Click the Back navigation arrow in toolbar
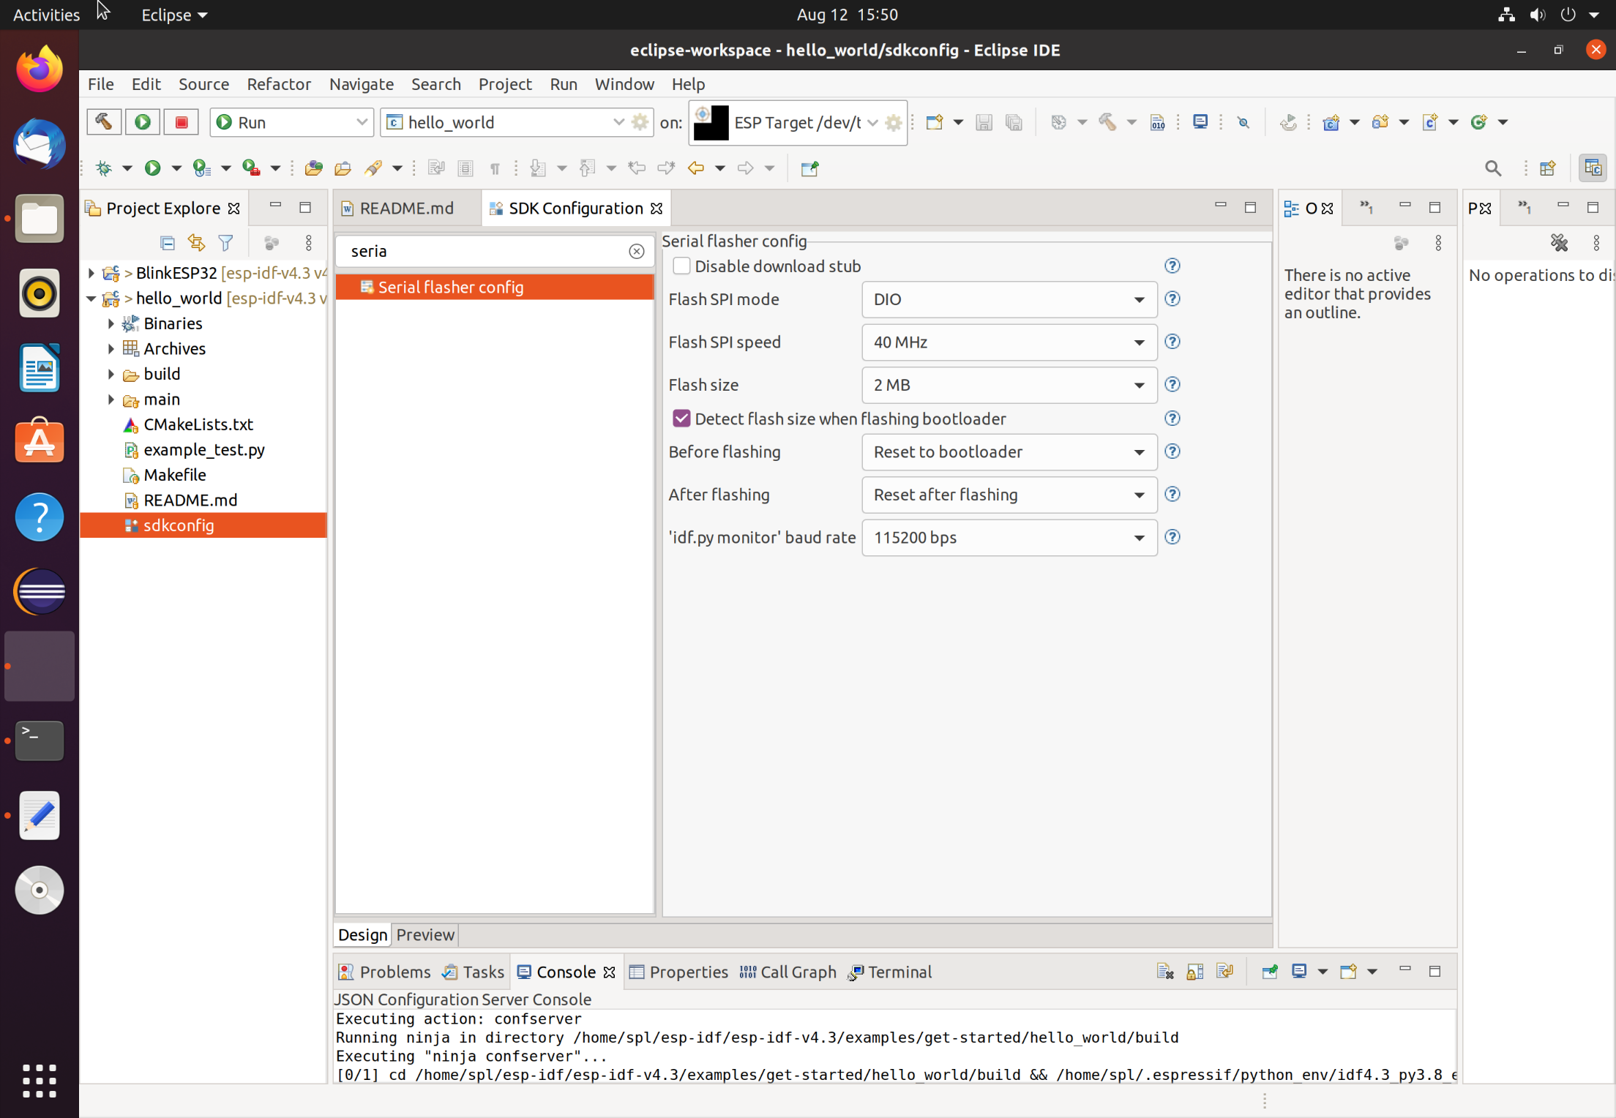The height and width of the screenshot is (1118, 1616). coord(695,168)
